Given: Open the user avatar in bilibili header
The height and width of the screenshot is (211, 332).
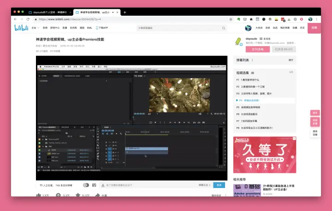Looking at the screenshot, I should pyautogui.click(x=248, y=28).
